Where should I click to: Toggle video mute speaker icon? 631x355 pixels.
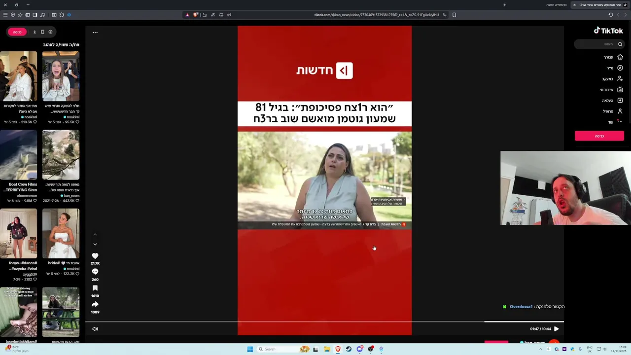point(95,329)
